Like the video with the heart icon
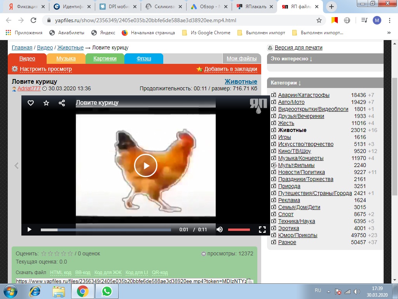This screenshot has width=398, height=299. click(x=31, y=103)
